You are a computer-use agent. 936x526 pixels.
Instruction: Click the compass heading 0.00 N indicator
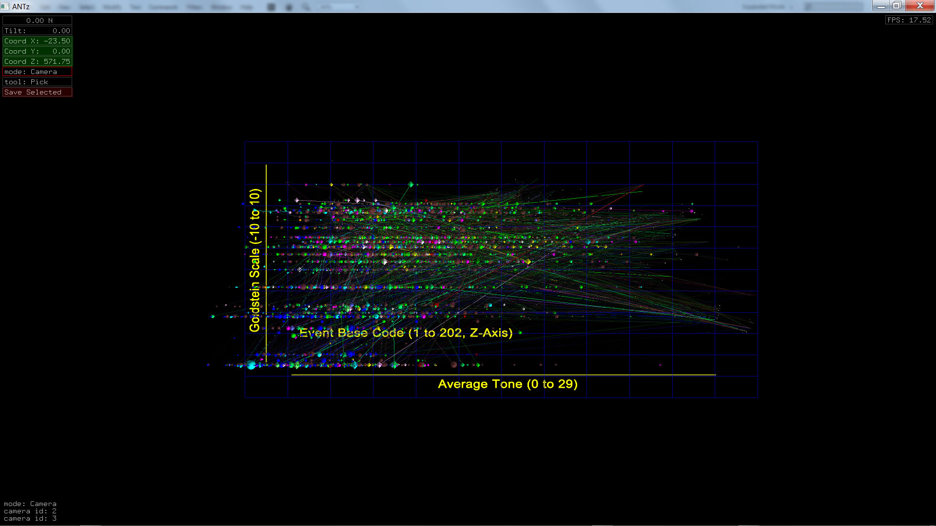pos(37,20)
